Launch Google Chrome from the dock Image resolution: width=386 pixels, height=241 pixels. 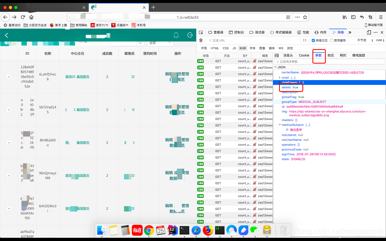[149, 230]
